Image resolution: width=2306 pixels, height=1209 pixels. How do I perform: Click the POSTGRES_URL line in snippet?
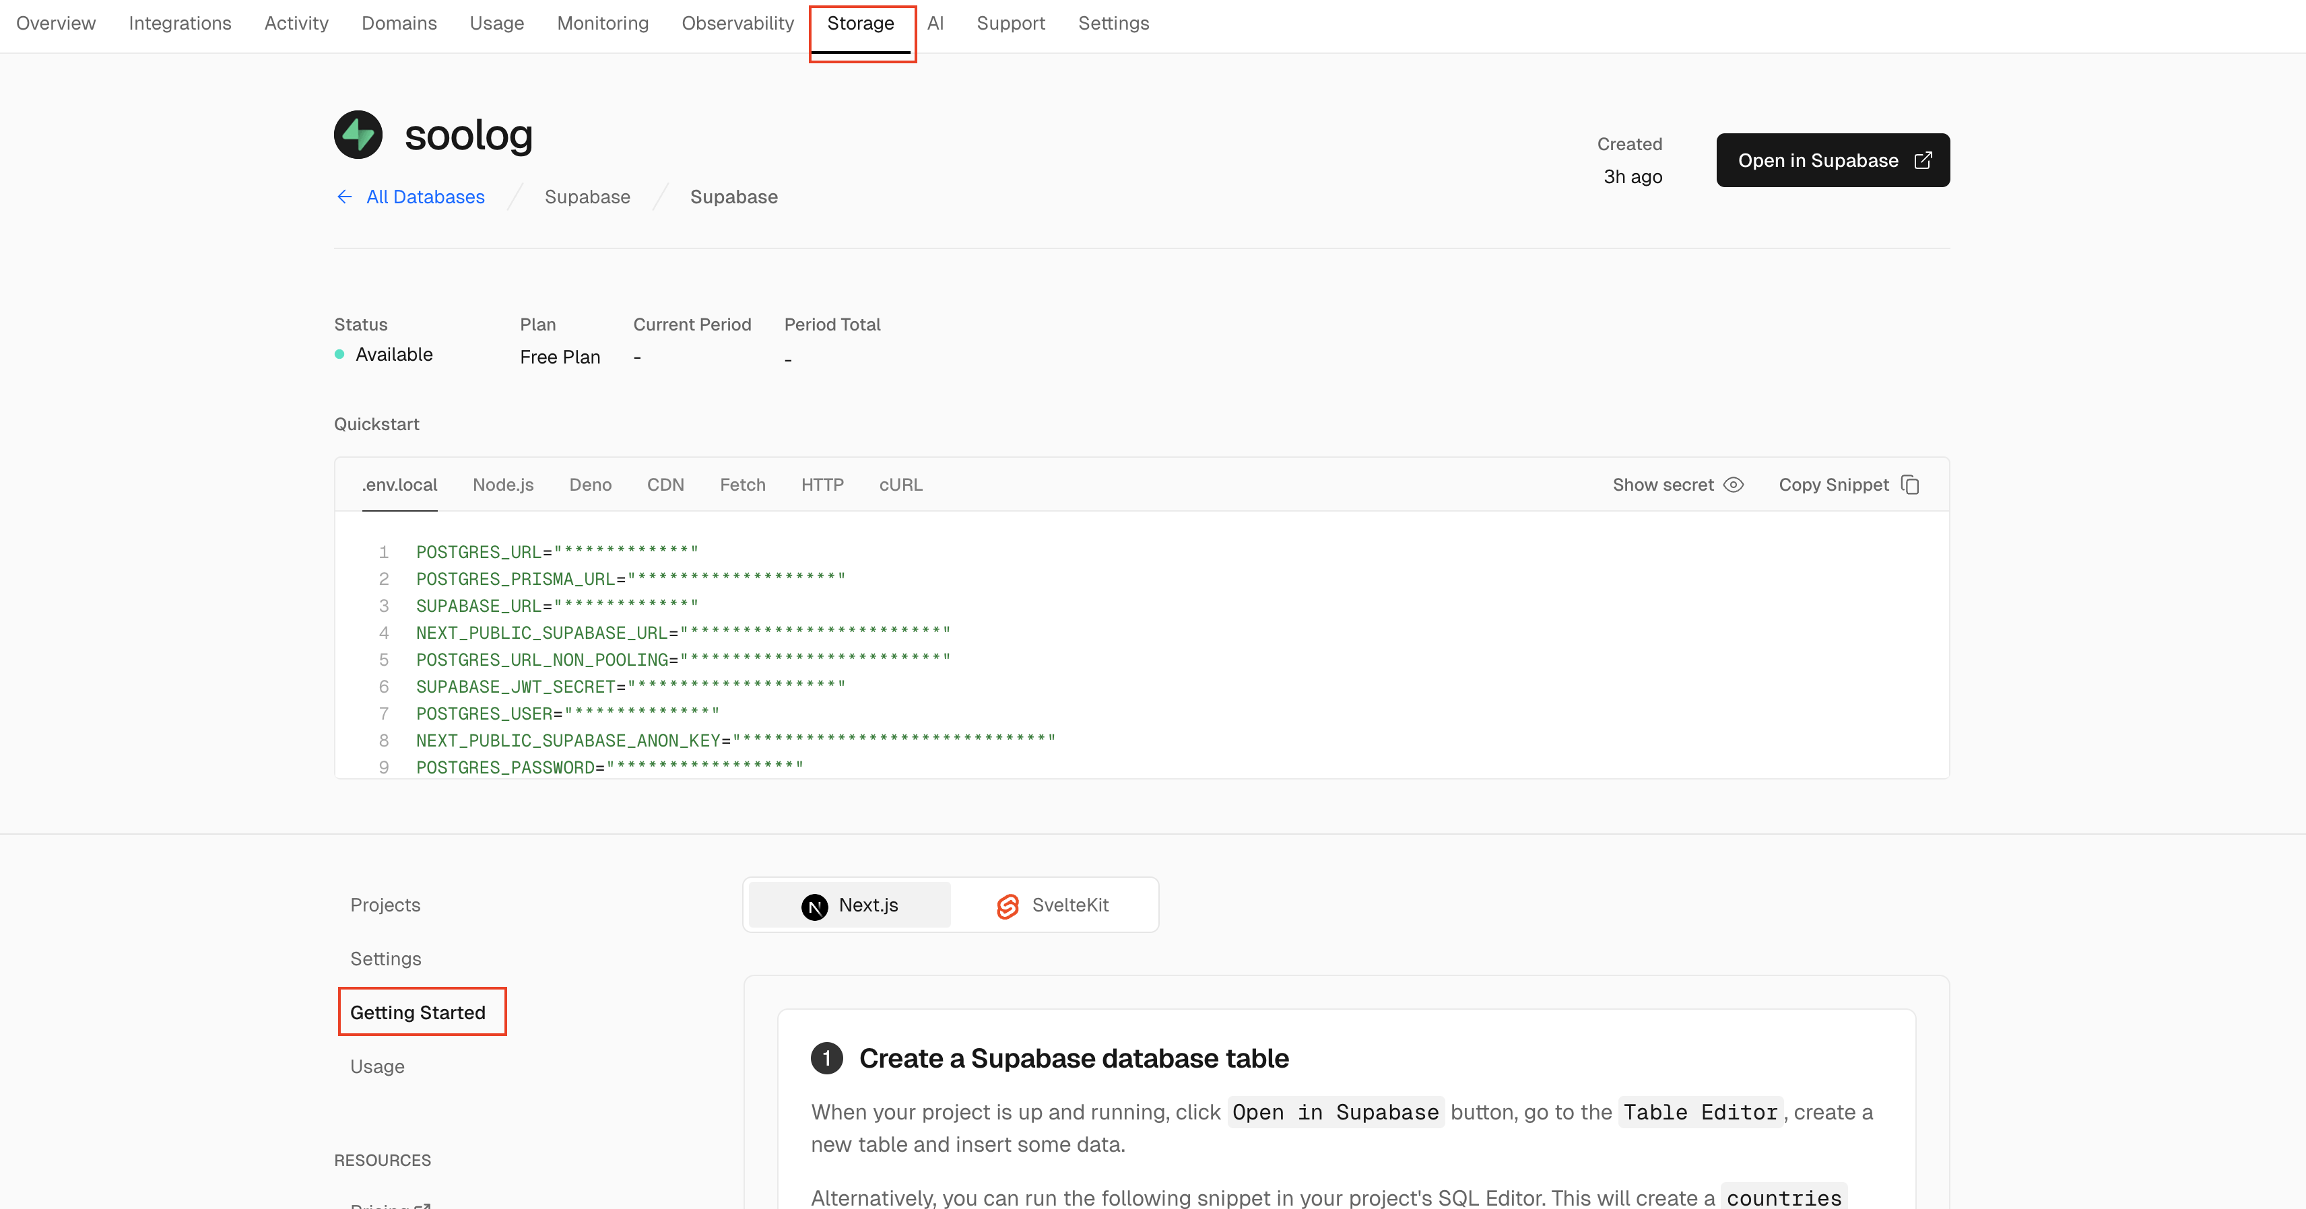557,552
